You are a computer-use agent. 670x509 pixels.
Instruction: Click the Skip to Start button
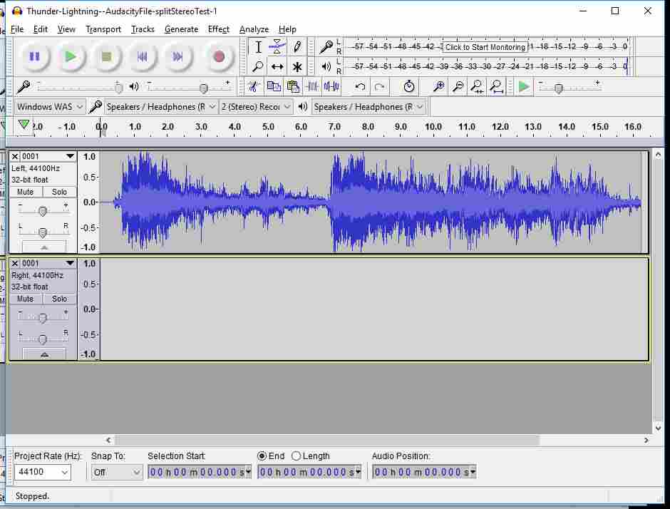click(x=143, y=56)
